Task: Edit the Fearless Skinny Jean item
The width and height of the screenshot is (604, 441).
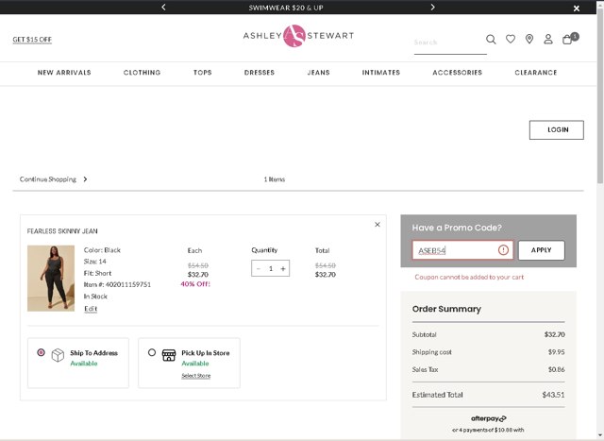Action: coord(91,309)
